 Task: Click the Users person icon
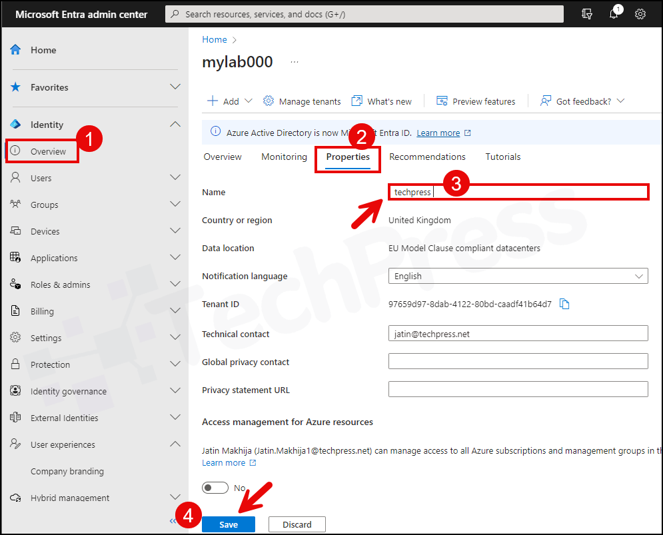pos(15,178)
